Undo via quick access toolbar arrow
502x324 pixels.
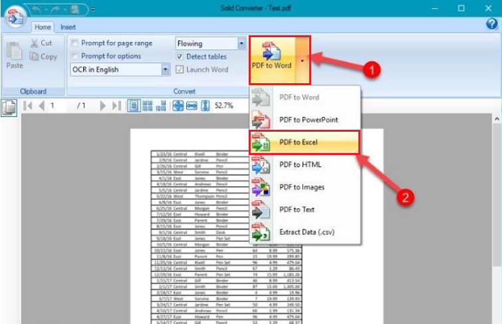coord(36,9)
